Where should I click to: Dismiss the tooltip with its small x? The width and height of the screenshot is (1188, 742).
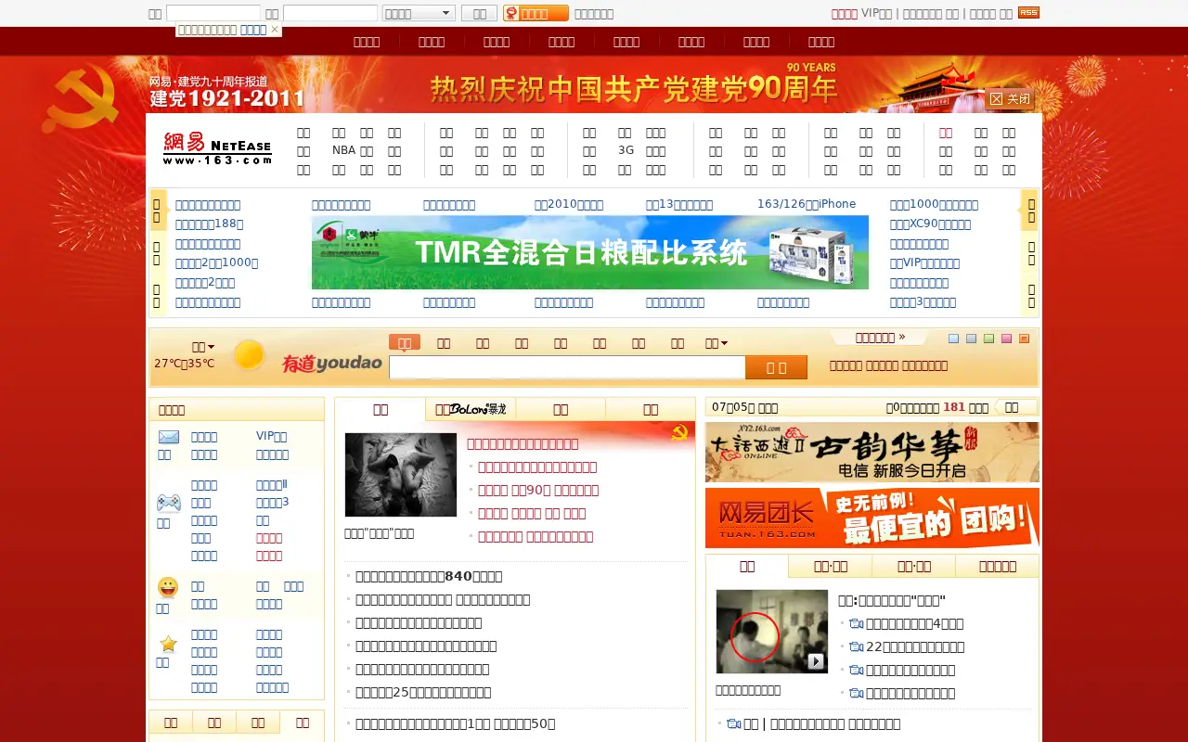pyautogui.click(x=275, y=30)
